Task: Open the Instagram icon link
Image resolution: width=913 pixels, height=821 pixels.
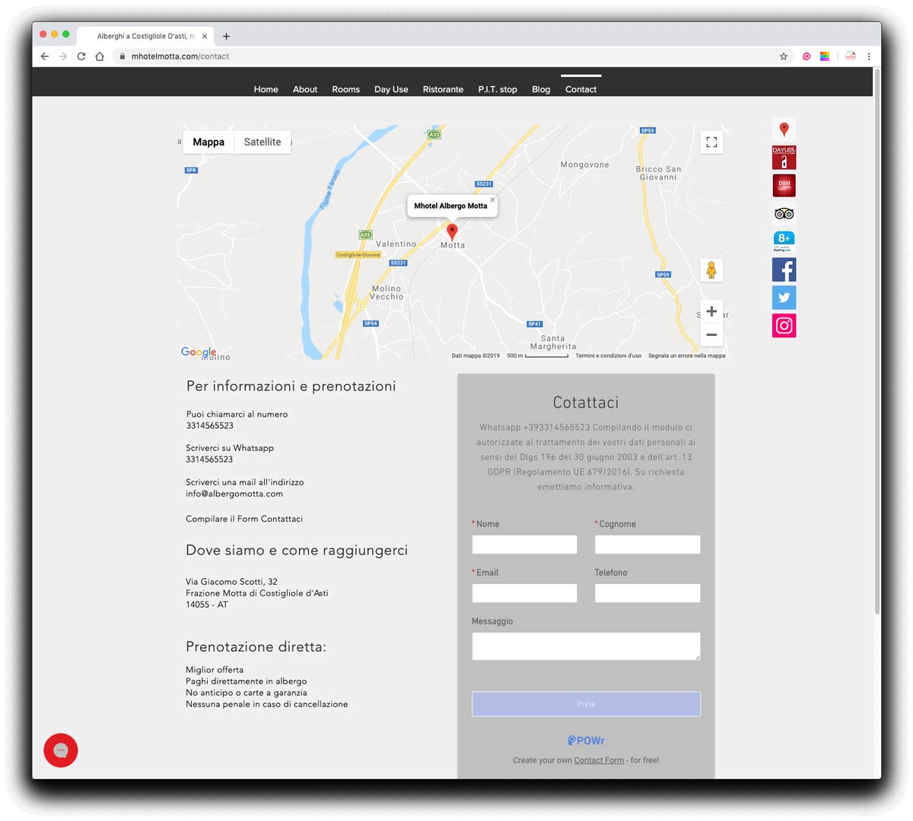Action: pos(784,325)
